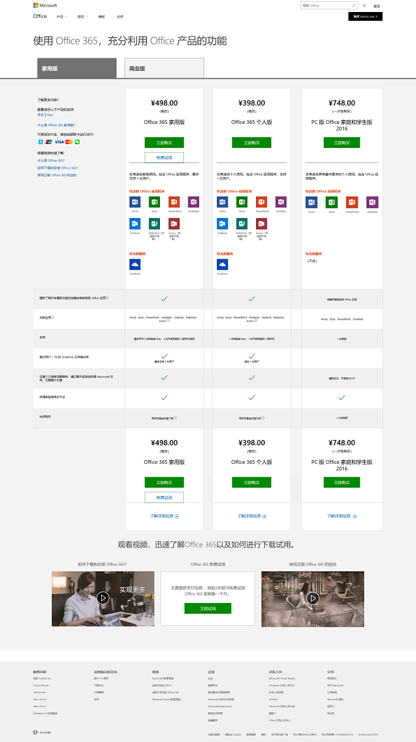Viewport: 416px width, 742px height.
Task: Click the UnionPay payment icon
Action: [49, 142]
